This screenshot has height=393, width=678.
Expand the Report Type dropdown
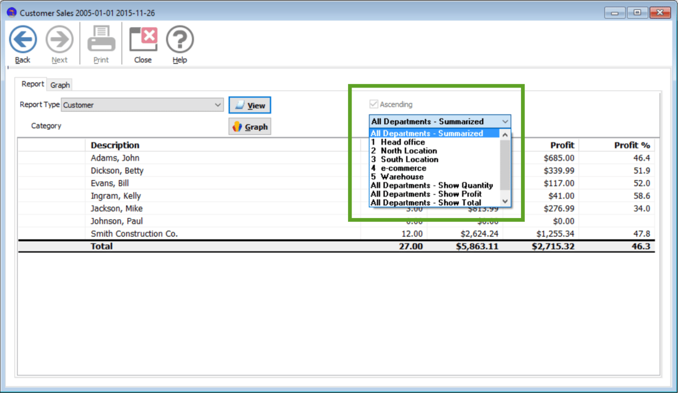coord(218,105)
